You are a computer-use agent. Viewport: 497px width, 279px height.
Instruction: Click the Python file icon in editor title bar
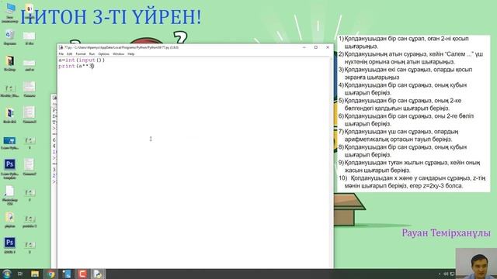coord(61,47)
